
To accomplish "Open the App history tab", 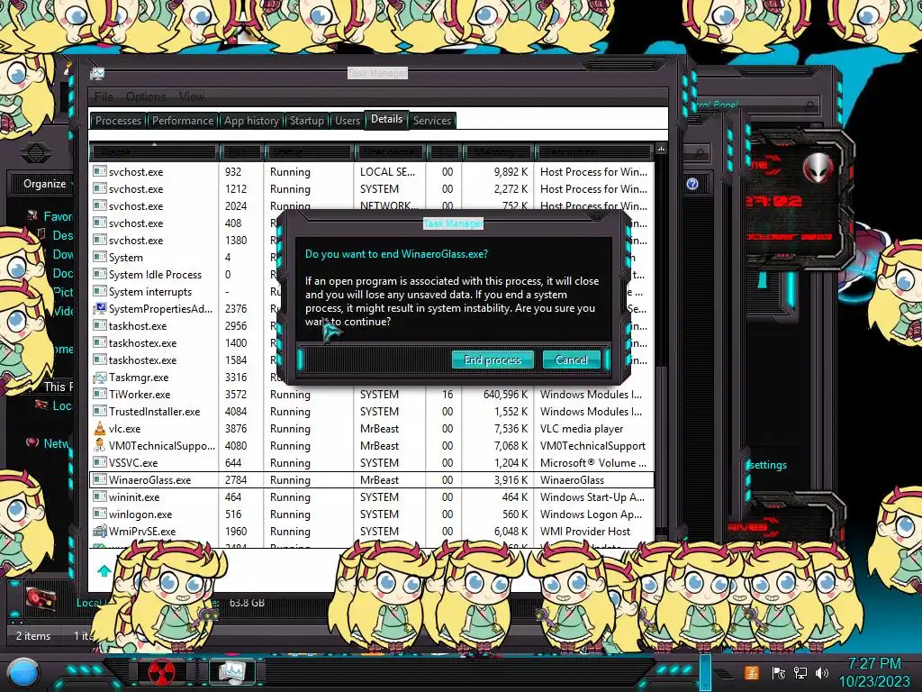I will pos(251,121).
